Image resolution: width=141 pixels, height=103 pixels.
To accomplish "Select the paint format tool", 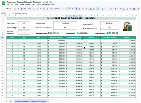I will pos(25,9).
